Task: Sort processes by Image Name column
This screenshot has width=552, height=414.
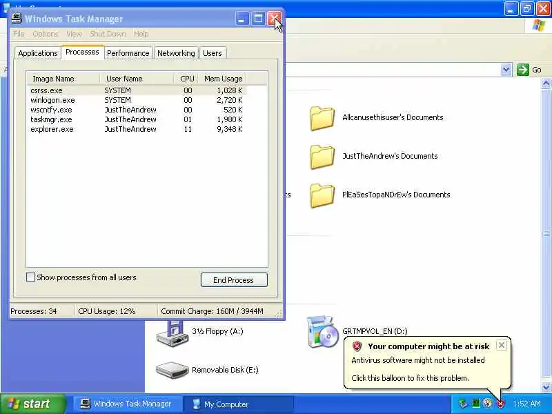Action: [x=63, y=79]
